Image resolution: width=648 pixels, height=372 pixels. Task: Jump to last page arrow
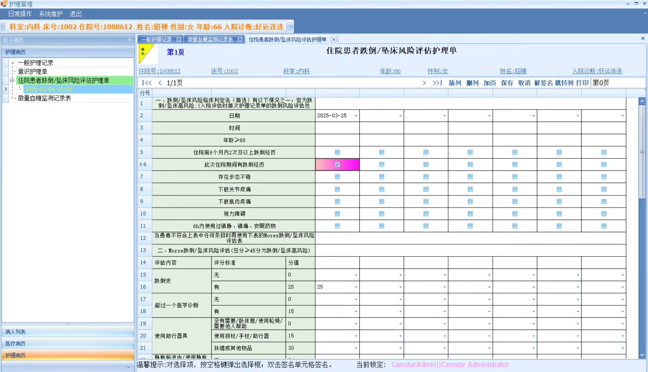pos(437,83)
